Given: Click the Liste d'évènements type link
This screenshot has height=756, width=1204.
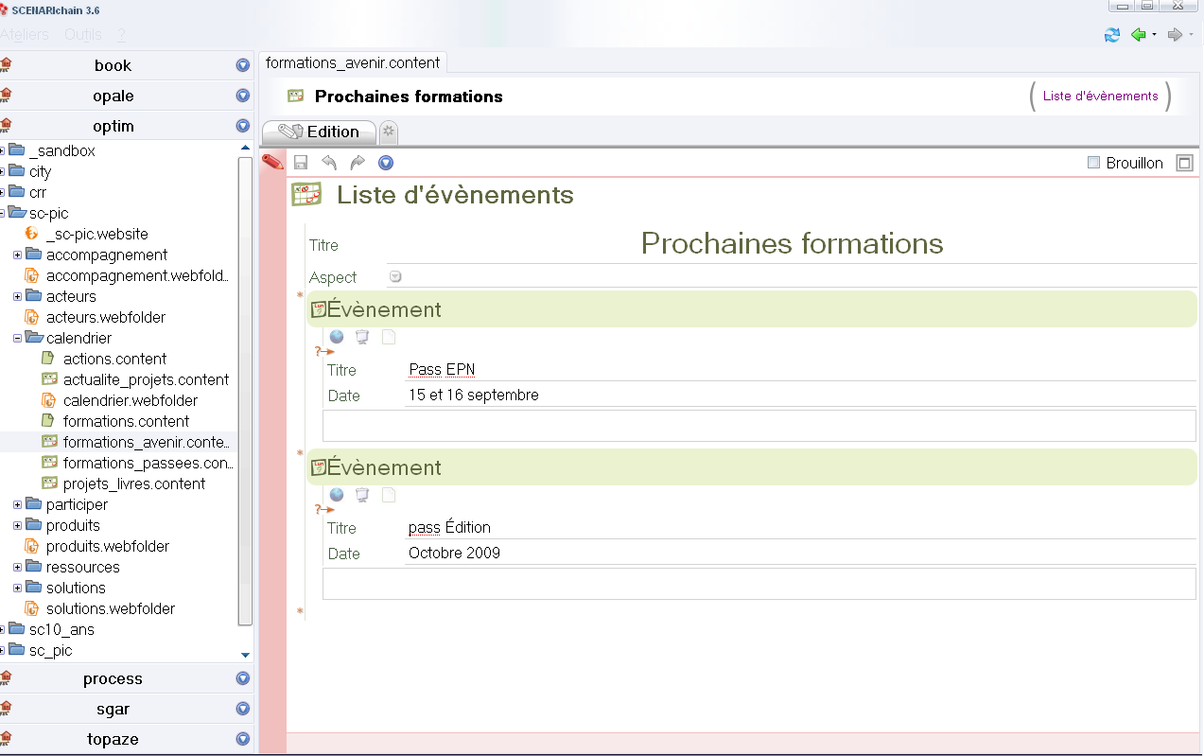Looking at the screenshot, I should click(1100, 96).
